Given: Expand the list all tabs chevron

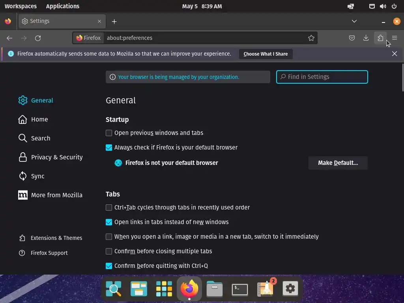Looking at the screenshot, I should point(354,21).
